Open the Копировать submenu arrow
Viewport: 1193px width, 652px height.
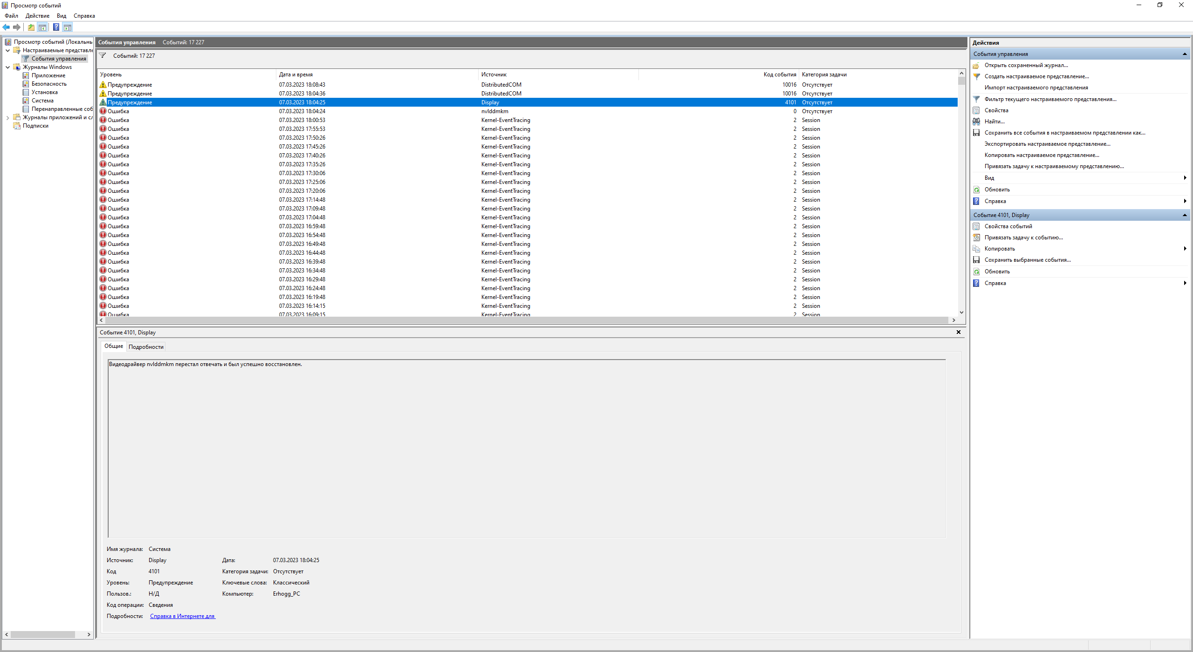1185,249
